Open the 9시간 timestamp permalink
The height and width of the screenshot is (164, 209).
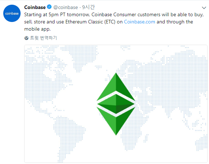(x=88, y=7)
